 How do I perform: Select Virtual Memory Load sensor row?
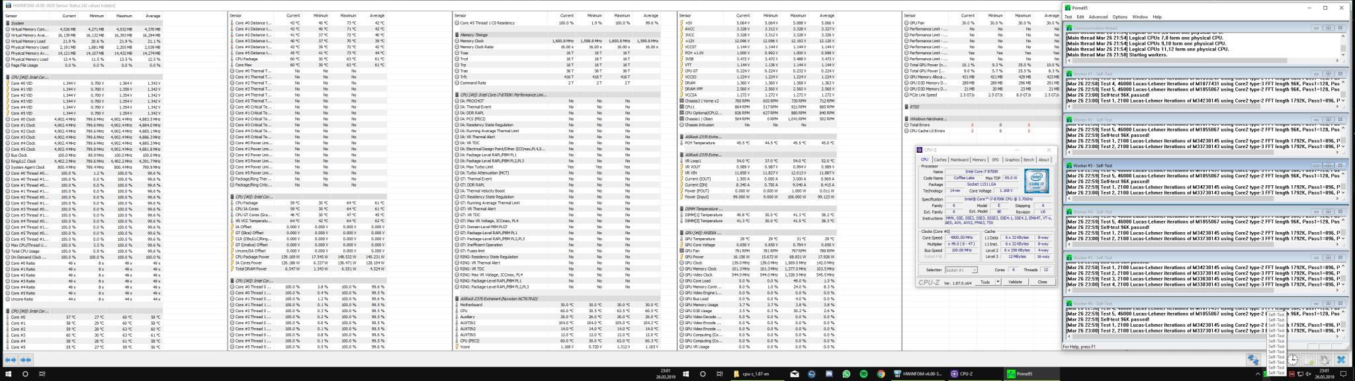point(84,41)
